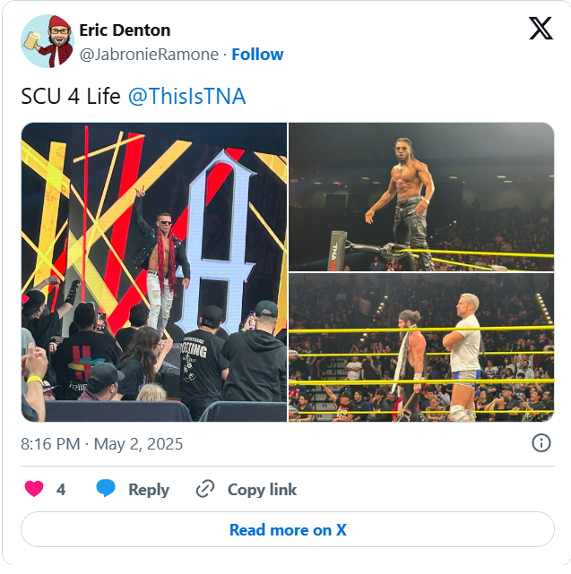This screenshot has height=574, width=571.
Task: Like the tweet with the heart icon
Action: pos(34,489)
